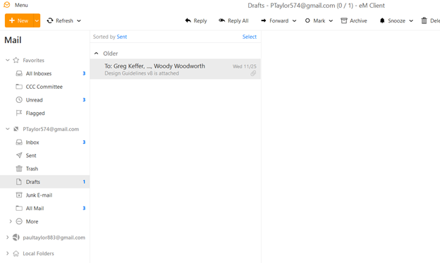Click the Archive box icon

click(x=344, y=20)
